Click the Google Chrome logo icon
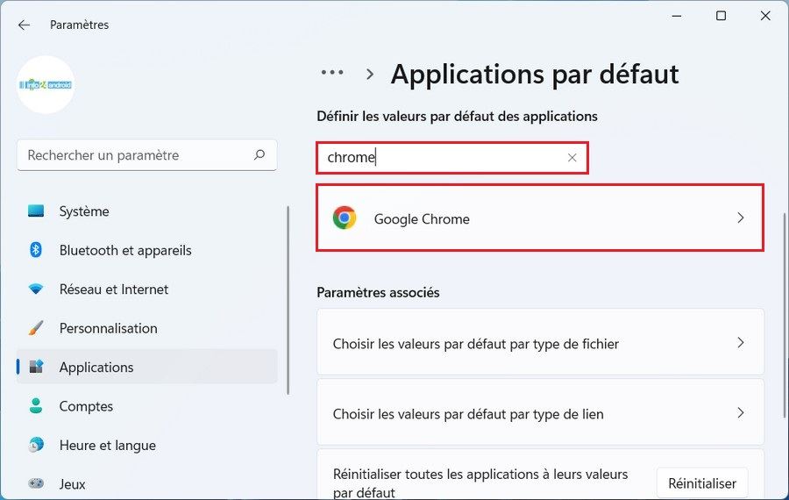The width and height of the screenshot is (789, 500). pyautogui.click(x=345, y=218)
